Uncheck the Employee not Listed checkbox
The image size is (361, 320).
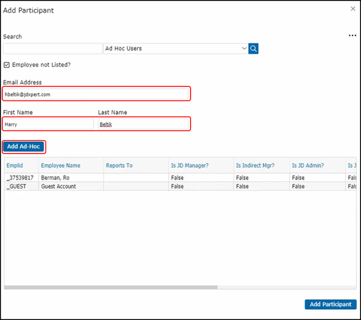tap(7, 64)
